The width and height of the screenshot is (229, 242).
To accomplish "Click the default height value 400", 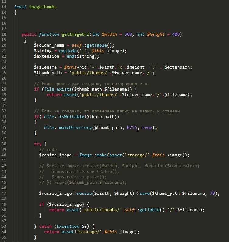I will 176,34.
